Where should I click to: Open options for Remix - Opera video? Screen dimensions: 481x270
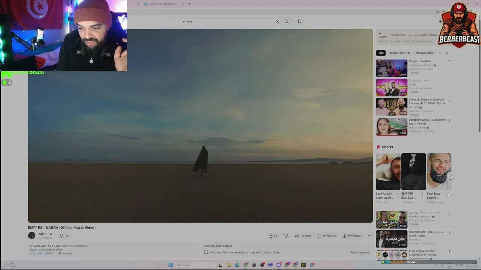449,232
